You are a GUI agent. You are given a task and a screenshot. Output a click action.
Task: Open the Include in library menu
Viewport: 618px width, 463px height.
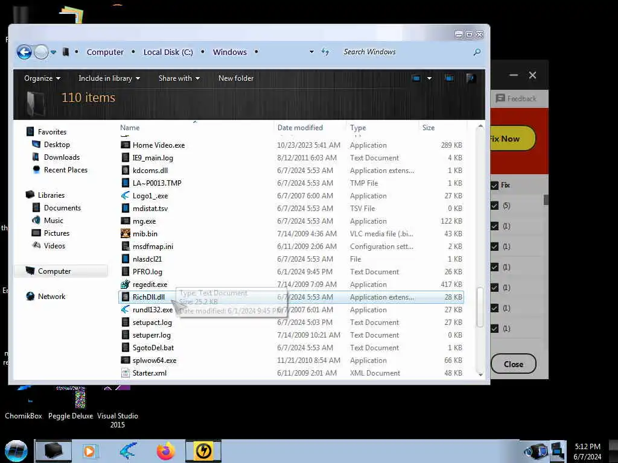pyautogui.click(x=109, y=78)
